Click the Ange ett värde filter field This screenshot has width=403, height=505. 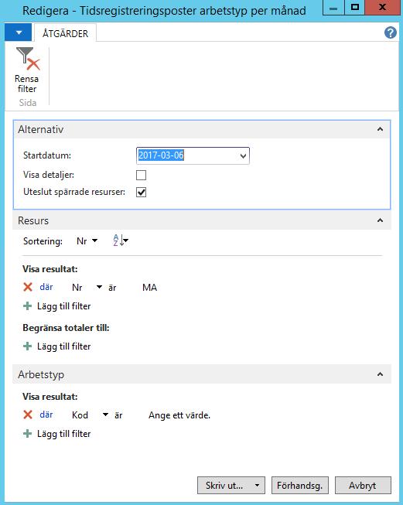[179, 415]
